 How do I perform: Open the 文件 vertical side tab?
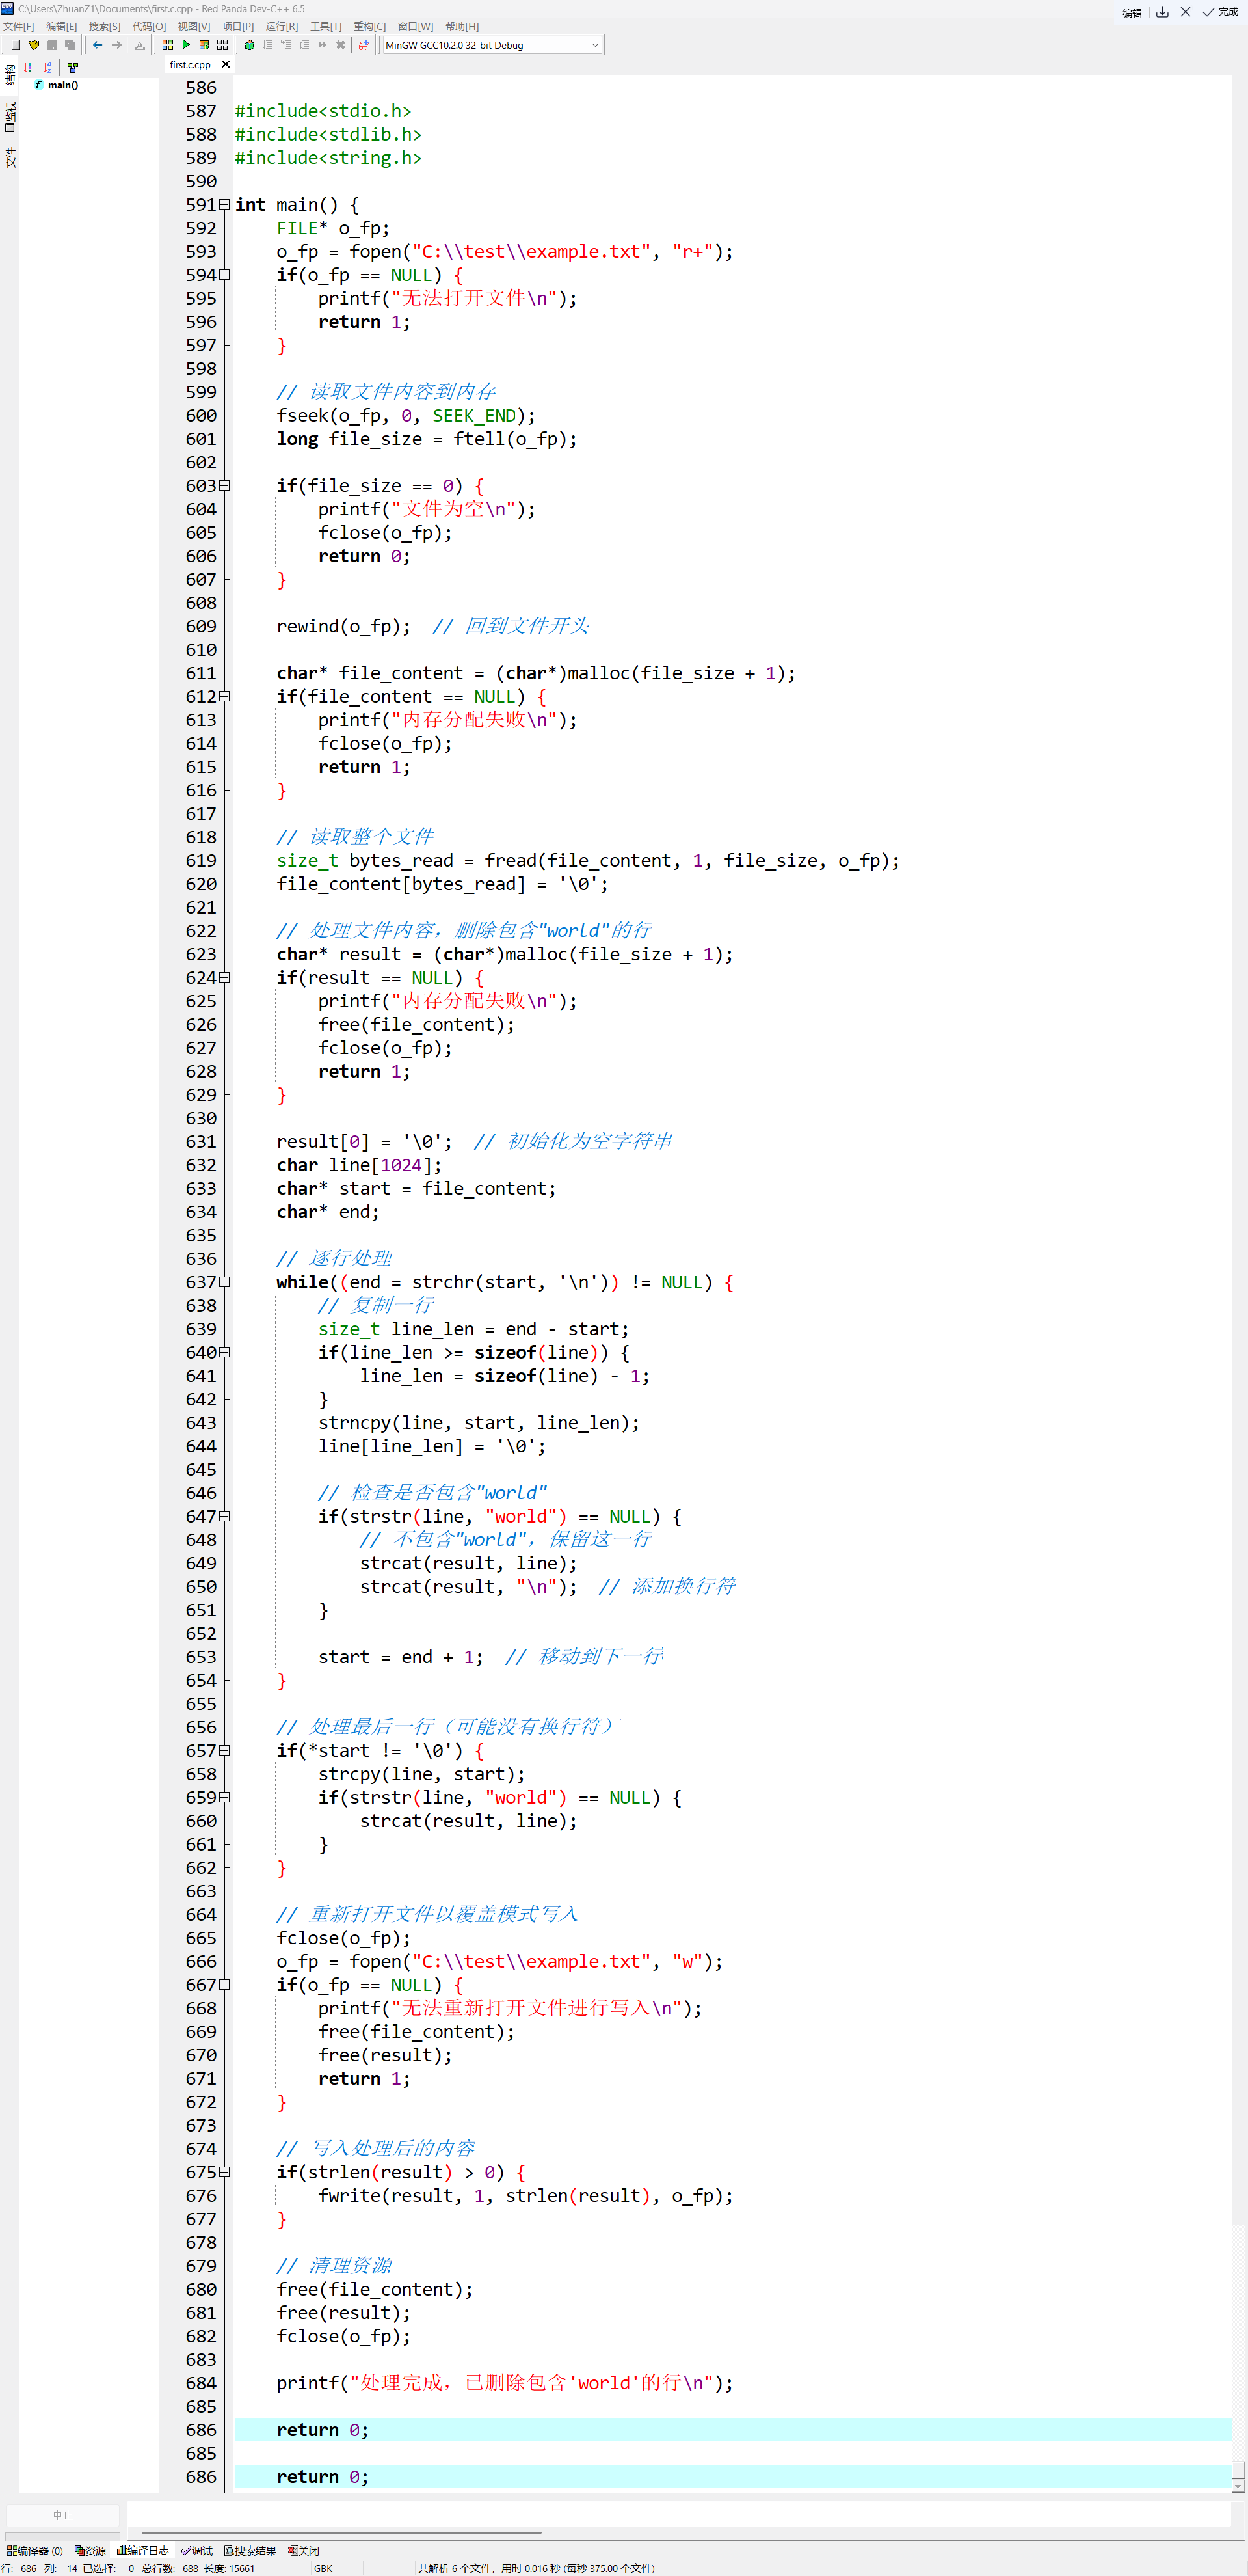10,157
